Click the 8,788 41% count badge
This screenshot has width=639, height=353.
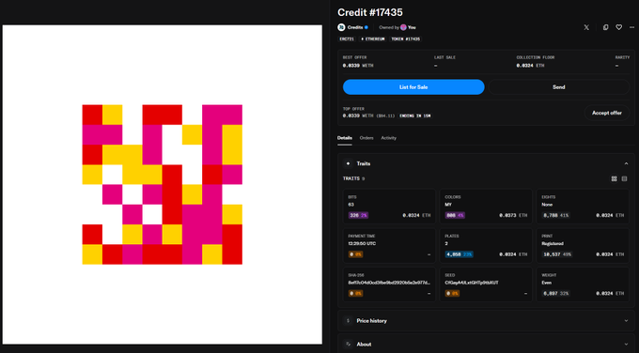[556, 215]
